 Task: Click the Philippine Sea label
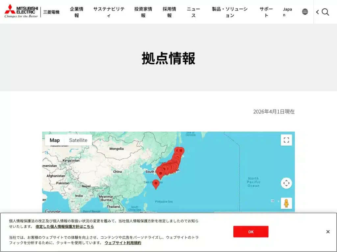click(x=164, y=202)
